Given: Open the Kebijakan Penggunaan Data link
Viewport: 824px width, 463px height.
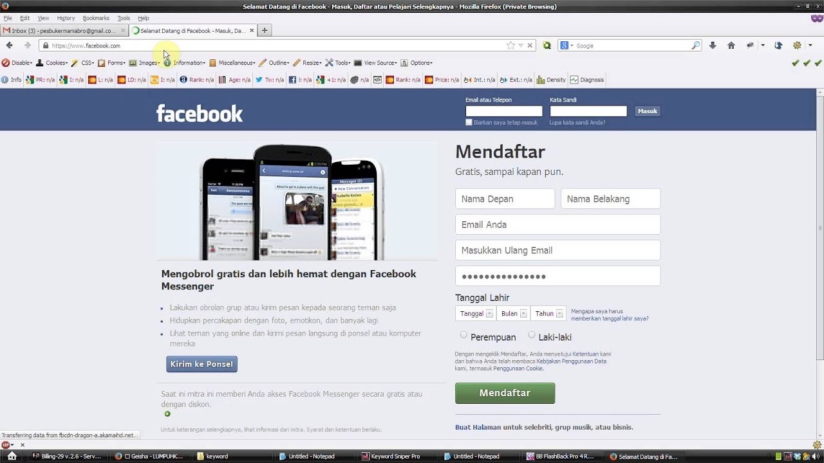Looking at the screenshot, I should point(571,361).
